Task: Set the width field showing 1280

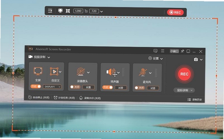Action: point(78,11)
